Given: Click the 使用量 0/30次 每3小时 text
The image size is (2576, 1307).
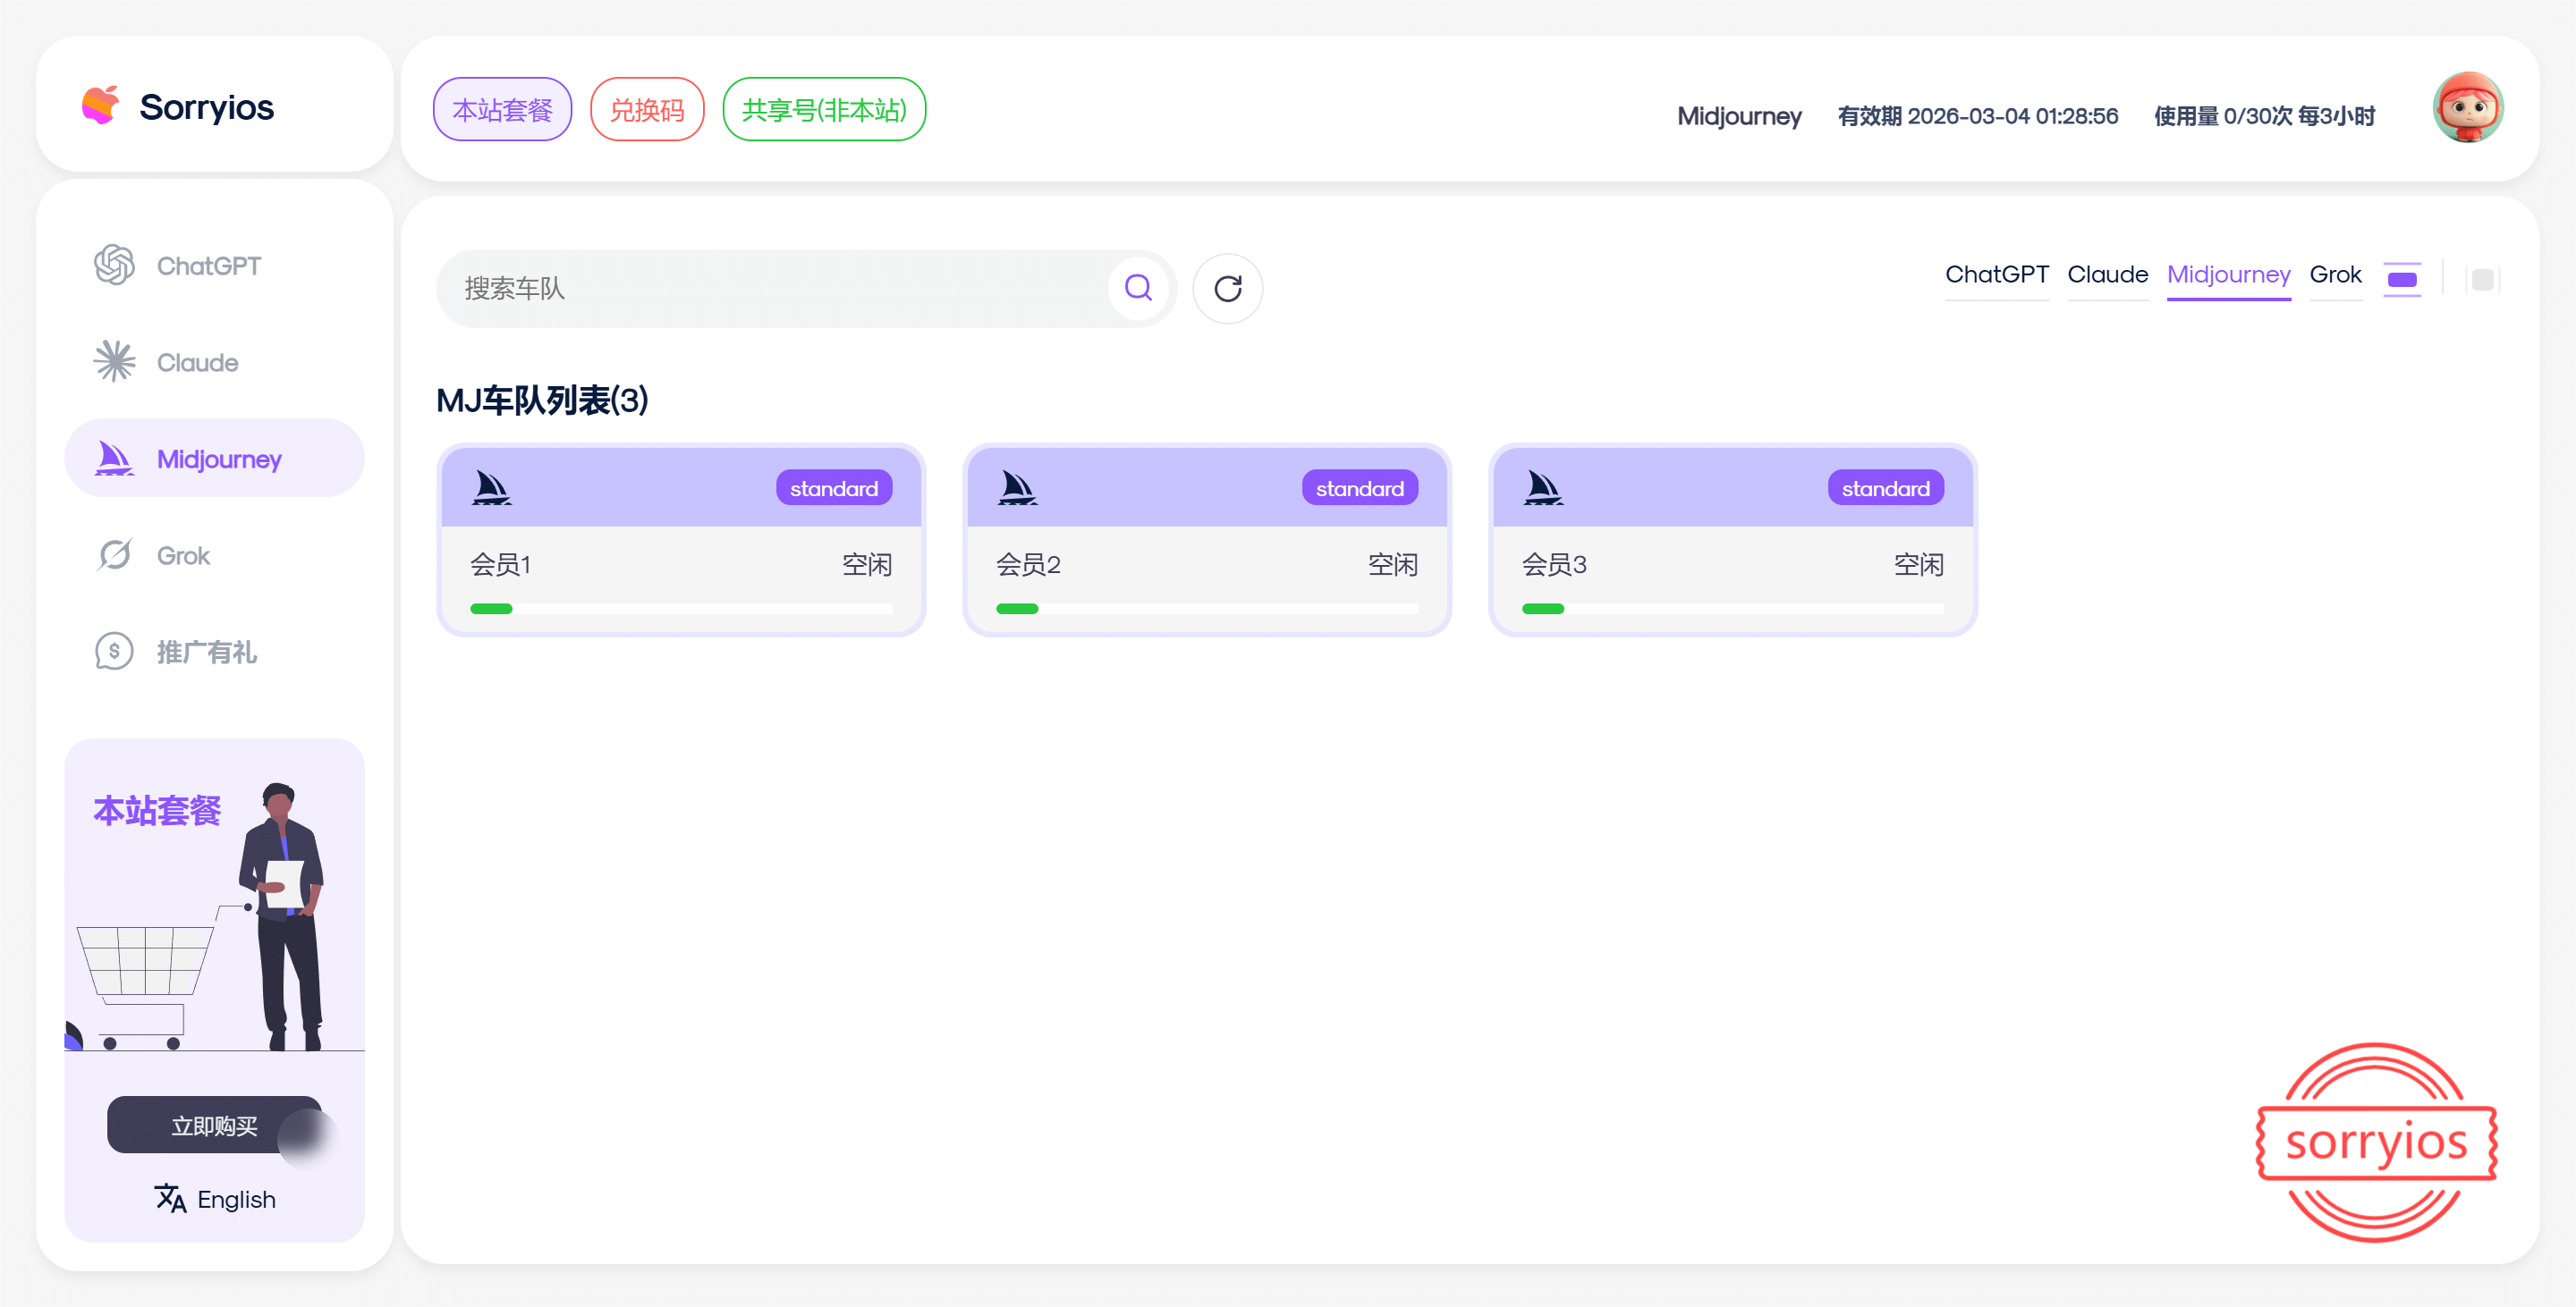Looking at the screenshot, I should coord(2264,116).
